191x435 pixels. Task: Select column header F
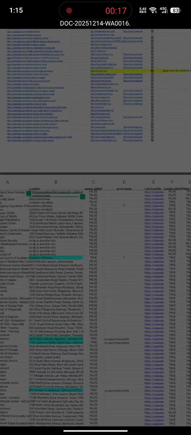pyautogui.click(x=172, y=182)
